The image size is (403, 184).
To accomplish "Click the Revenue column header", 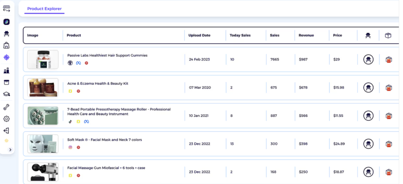I will pos(306,35).
